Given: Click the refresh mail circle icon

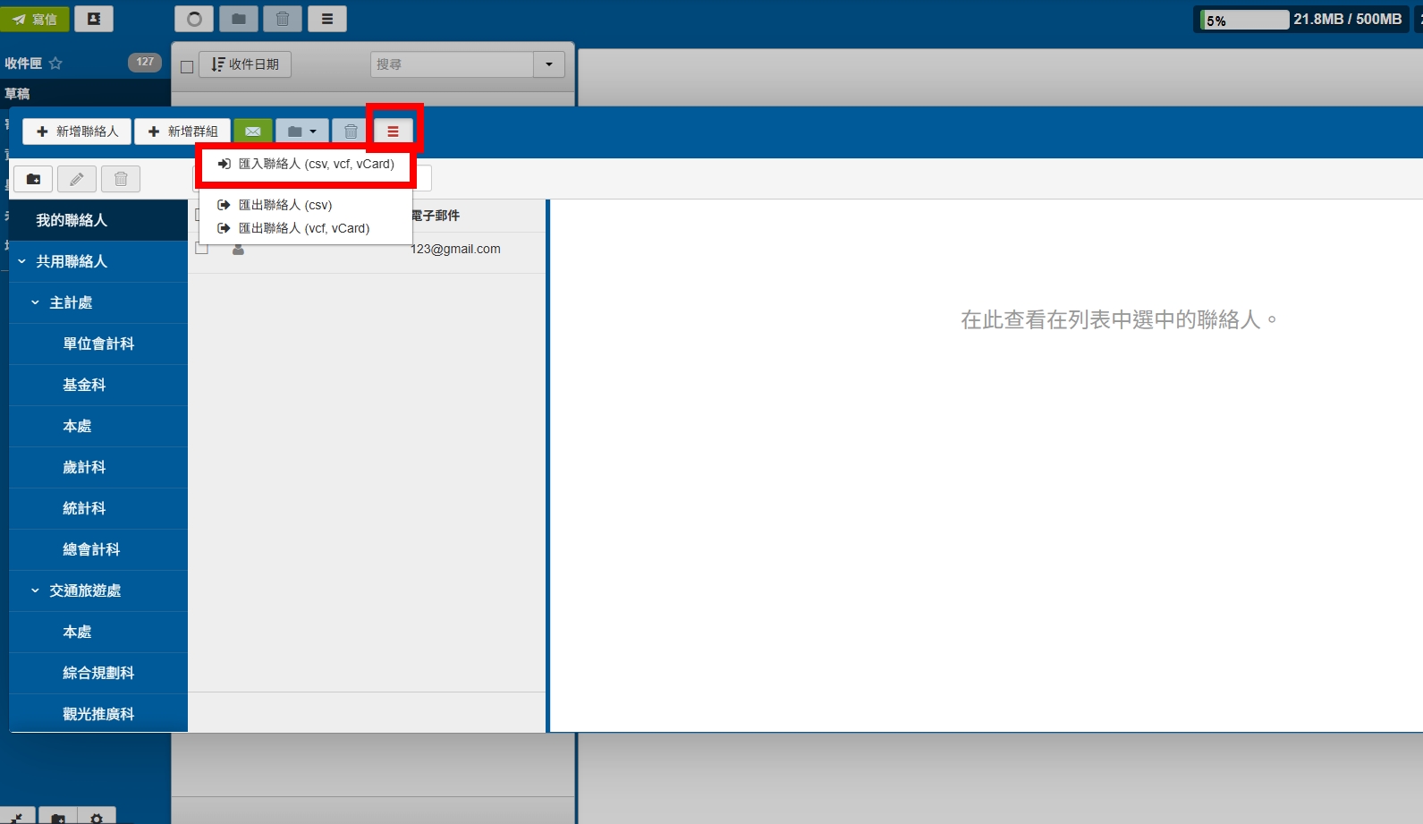Looking at the screenshot, I should (194, 19).
